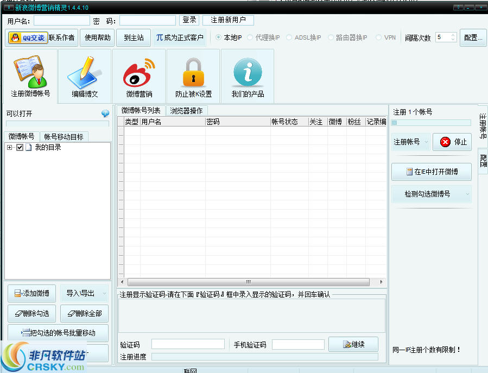Focus the 验证码 input field
Image resolution: width=488 pixels, height=373 pixels.
coord(188,344)
